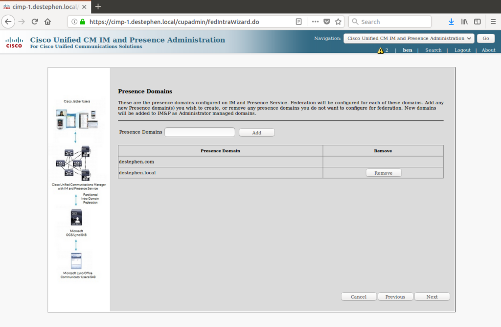Viewport: 501px width, 327px height.
Task: Click the Remove column header
Action: pos(383,151)
